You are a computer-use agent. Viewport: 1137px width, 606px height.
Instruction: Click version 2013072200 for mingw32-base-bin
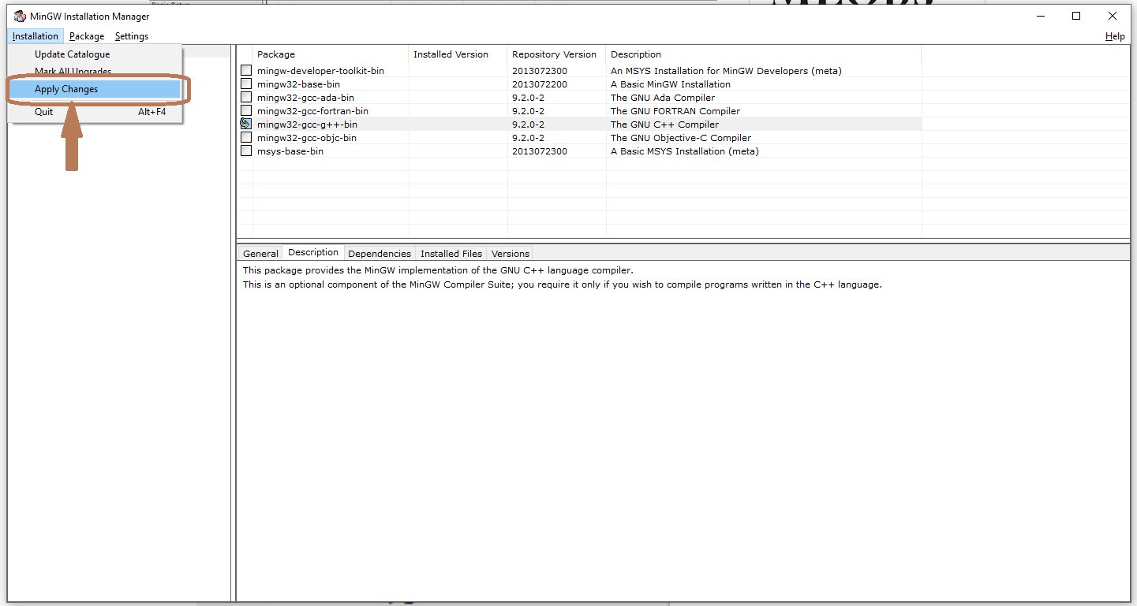click(540, 84)
